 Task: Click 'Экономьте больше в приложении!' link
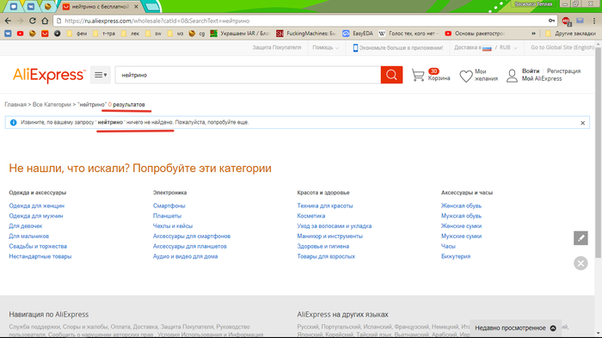397,47
